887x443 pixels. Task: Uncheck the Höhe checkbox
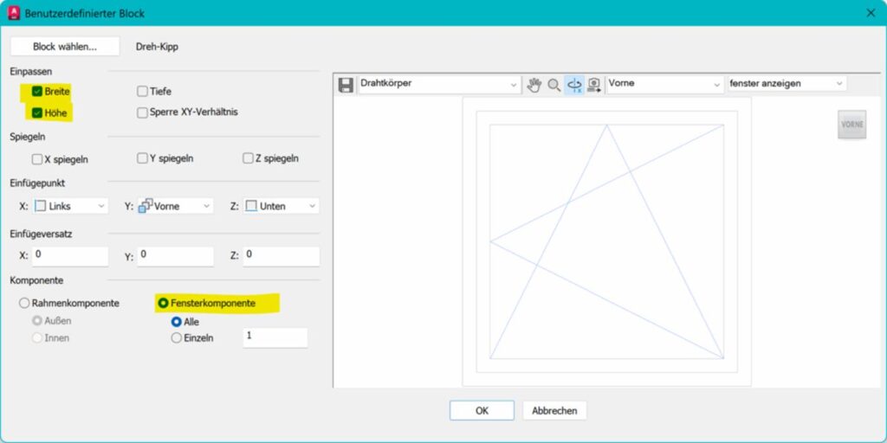point(37,113)
